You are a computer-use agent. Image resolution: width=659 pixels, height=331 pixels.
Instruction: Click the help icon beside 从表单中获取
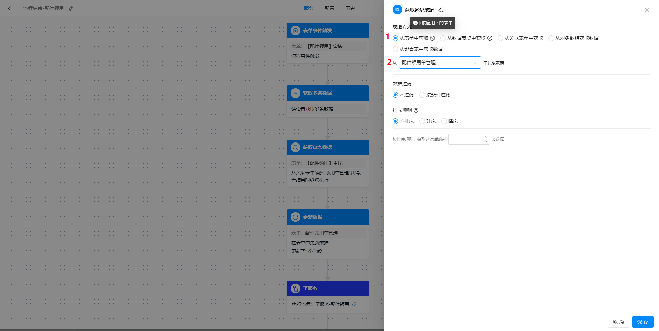432,38
